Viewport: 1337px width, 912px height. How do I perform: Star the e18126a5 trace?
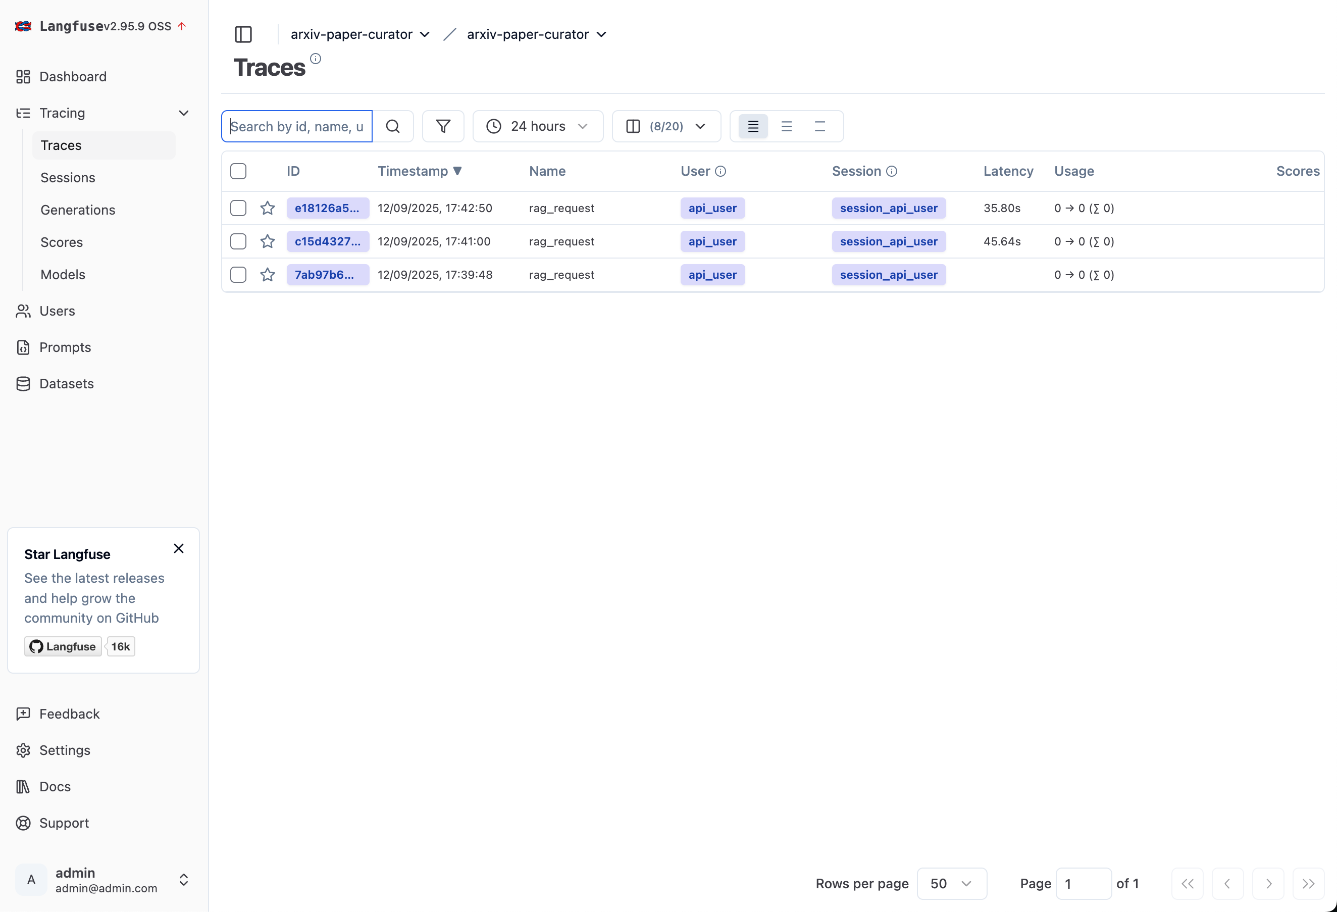(x=268, y=208)
